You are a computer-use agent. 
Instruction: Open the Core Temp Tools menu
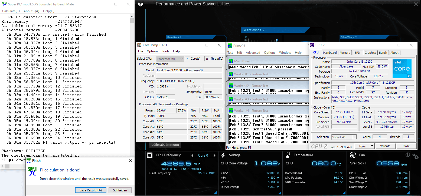pos(165,51)
